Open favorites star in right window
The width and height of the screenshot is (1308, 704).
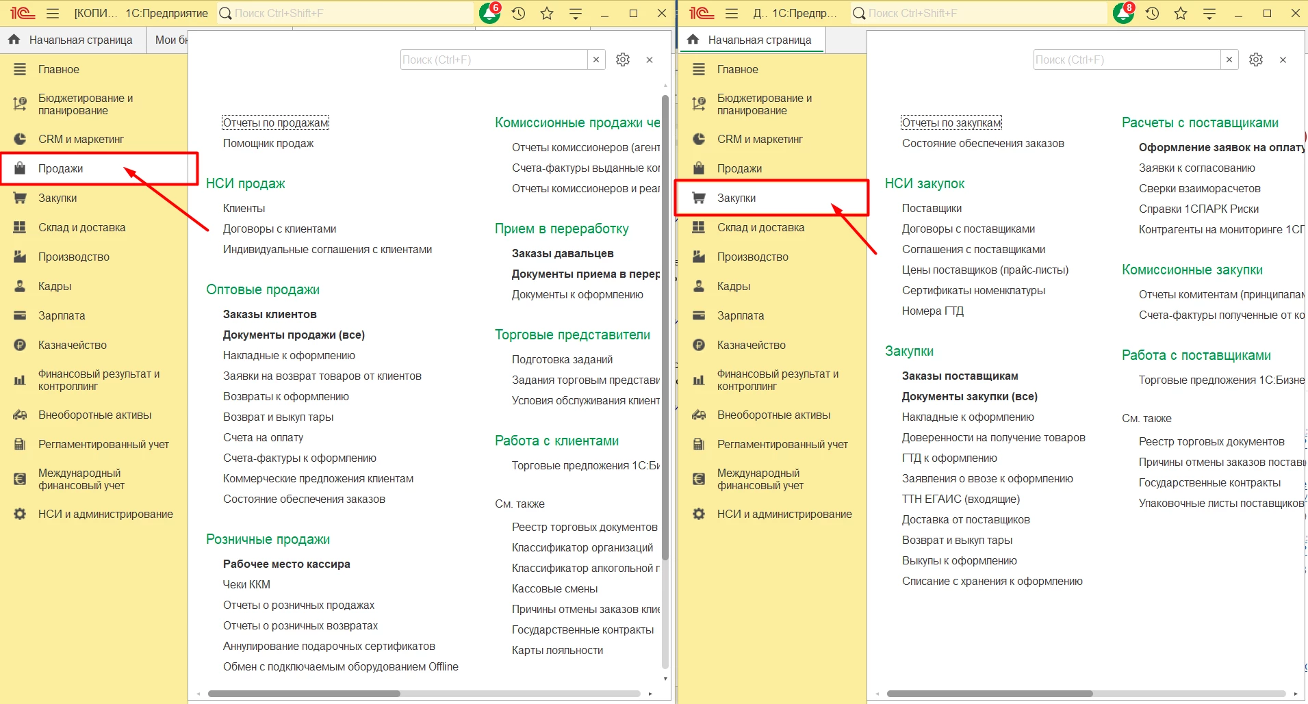[x=1181, y=13]
